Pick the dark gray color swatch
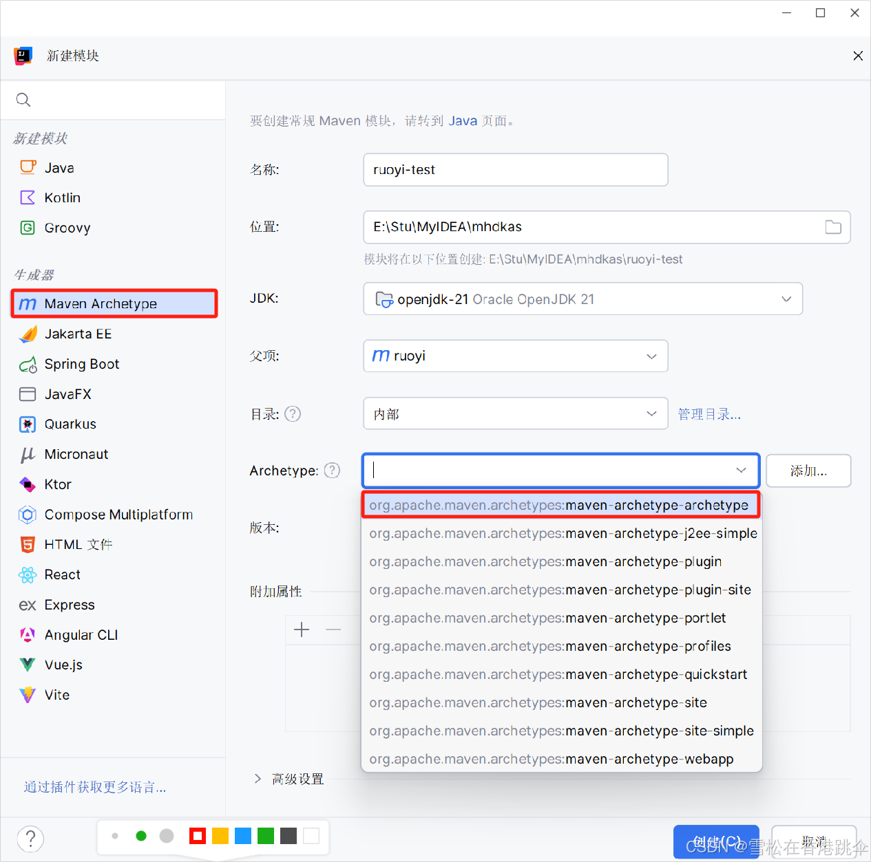The height and width of the screenshot is (862, 871). [x=288, y=836]
